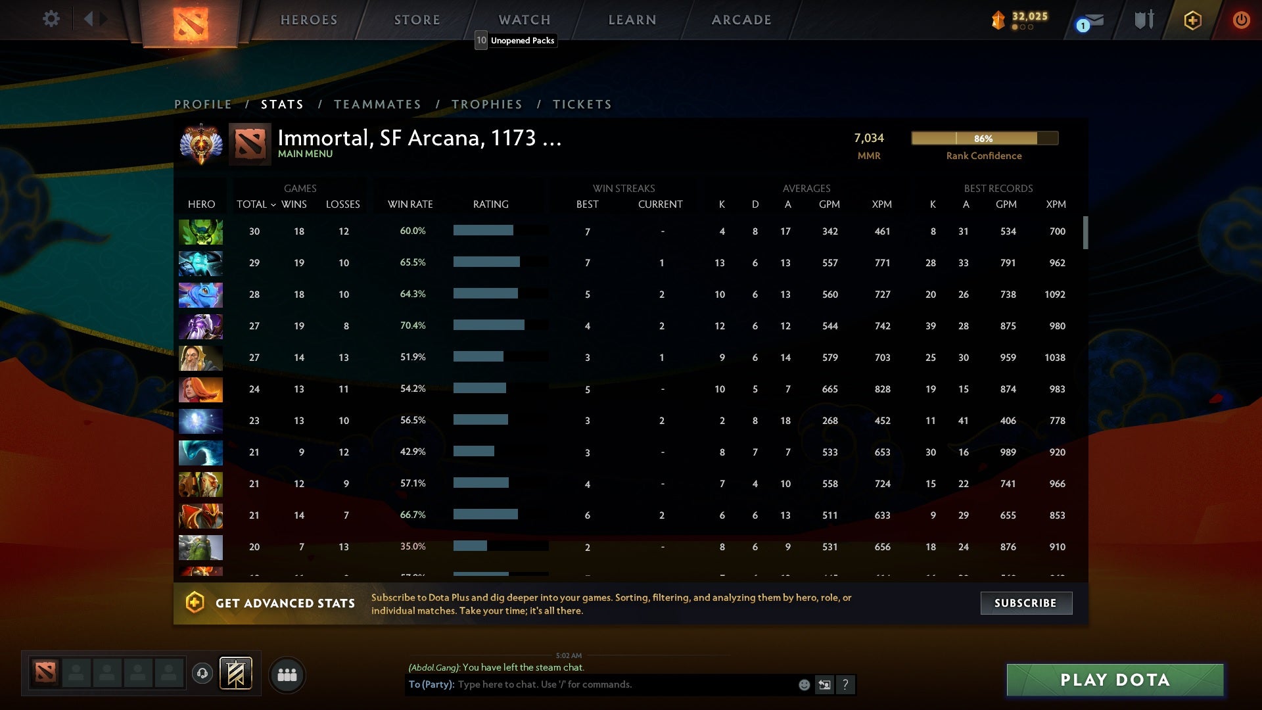
Task: Click the Rank Confidence progress bar
Action: pos(984,139)
